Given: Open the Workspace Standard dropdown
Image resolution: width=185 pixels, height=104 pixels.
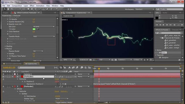Looking at the screenshot, I should tap(145, 9).
